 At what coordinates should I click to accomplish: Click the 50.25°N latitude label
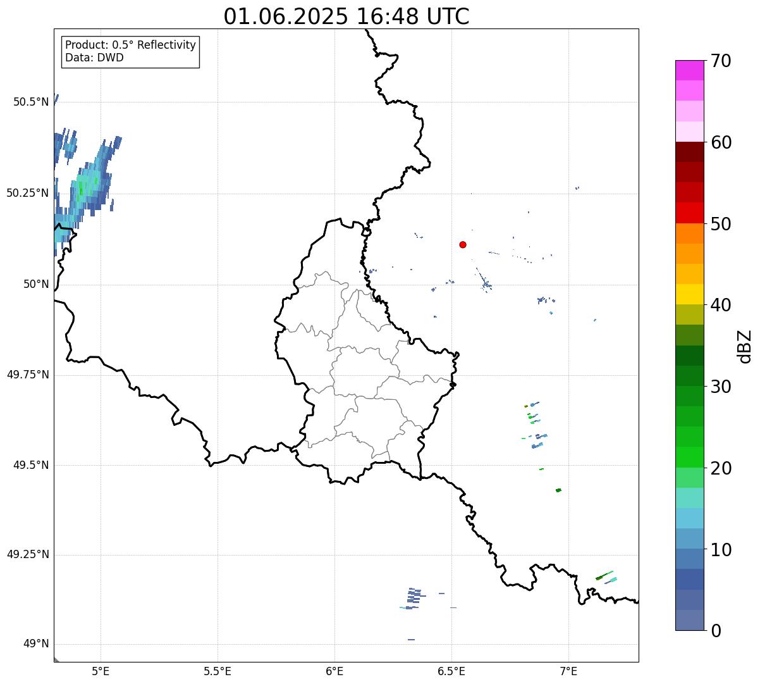click(x=28, y=193)
